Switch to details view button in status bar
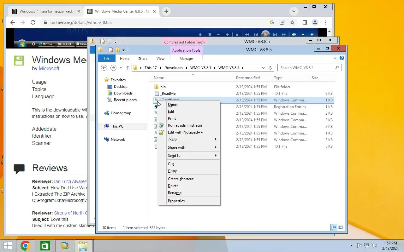The width and height of the screenshot is (404, 252). [334, 227]
